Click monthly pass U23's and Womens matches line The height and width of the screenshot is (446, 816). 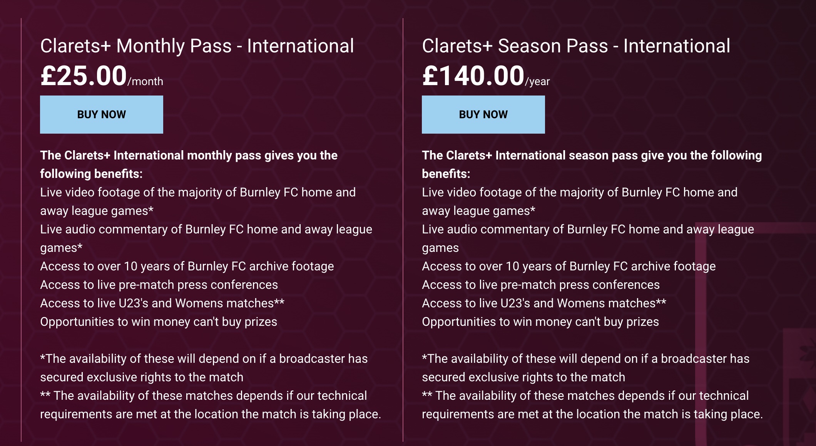(162, 303)
